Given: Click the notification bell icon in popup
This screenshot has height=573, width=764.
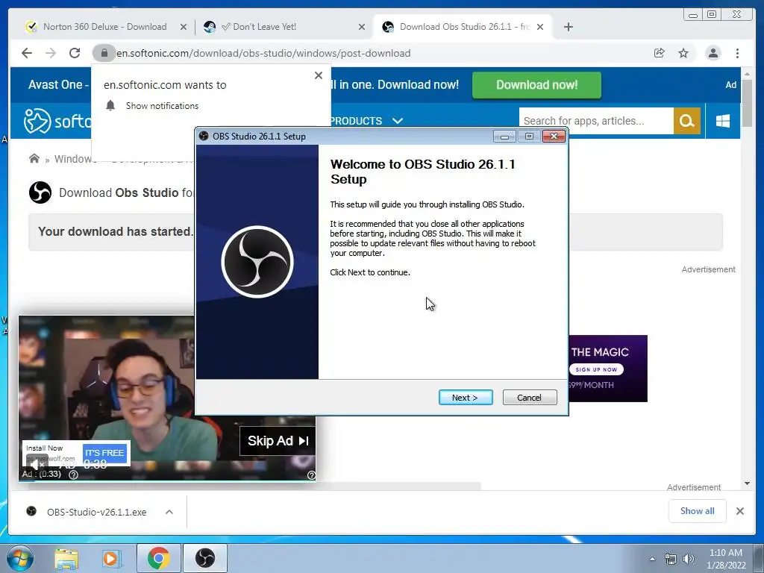Looking at the screenshot, I should (x=110, y=105).
